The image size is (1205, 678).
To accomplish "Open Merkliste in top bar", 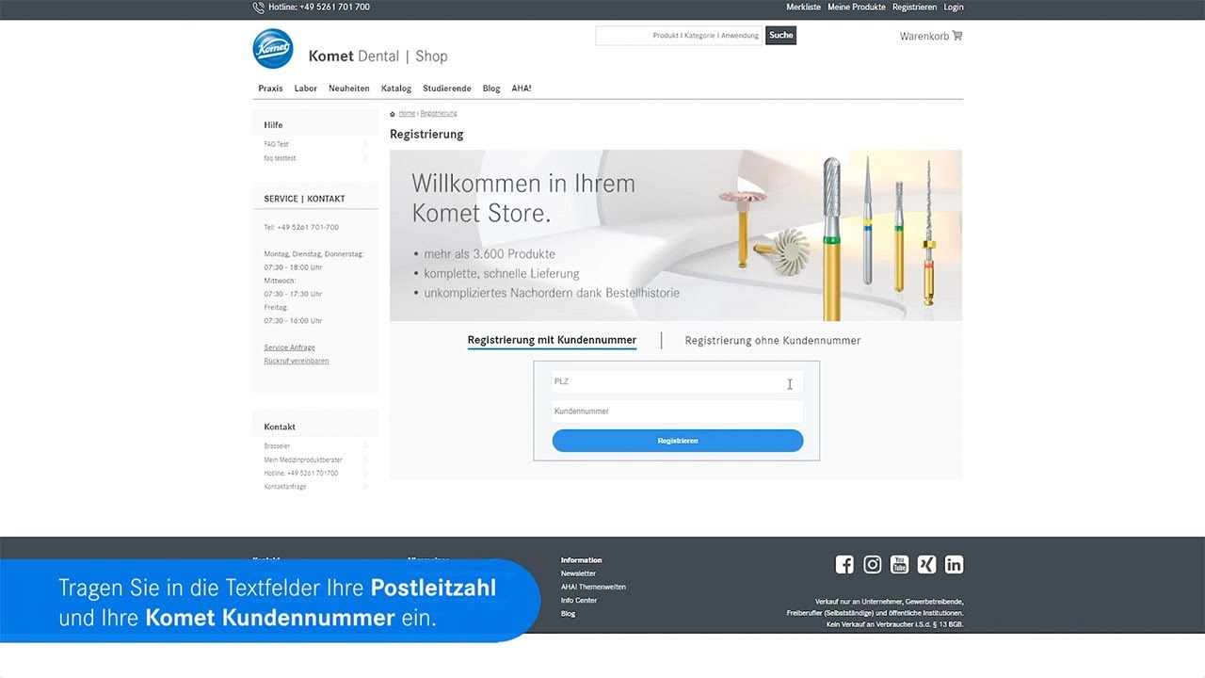I will (803, 7).
